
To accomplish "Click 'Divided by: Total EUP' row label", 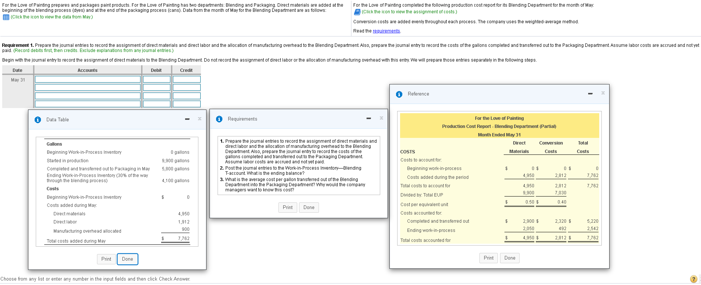I will [x=422, y=195].
